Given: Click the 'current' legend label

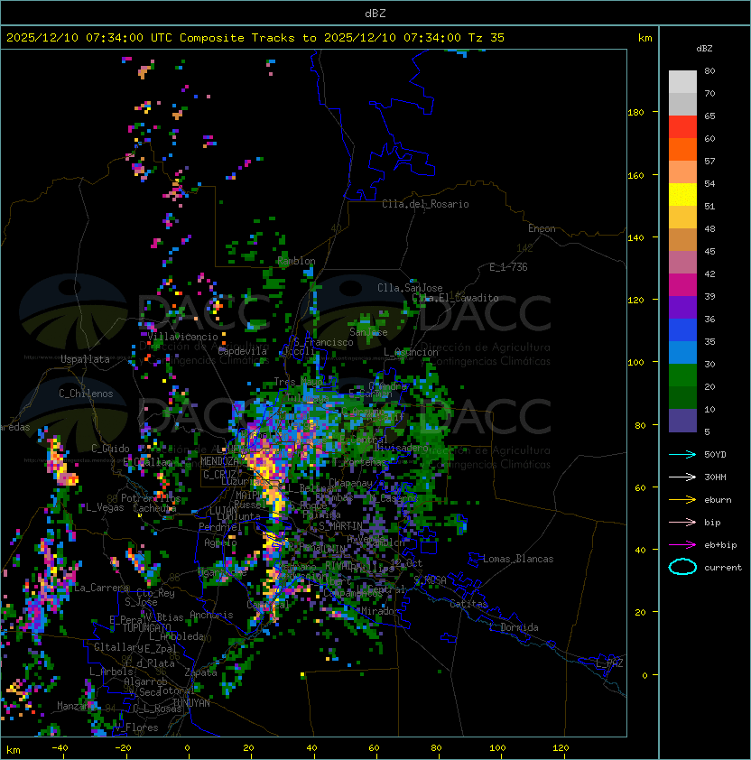Looking at the screenshot, I should [x=723, y=568].
